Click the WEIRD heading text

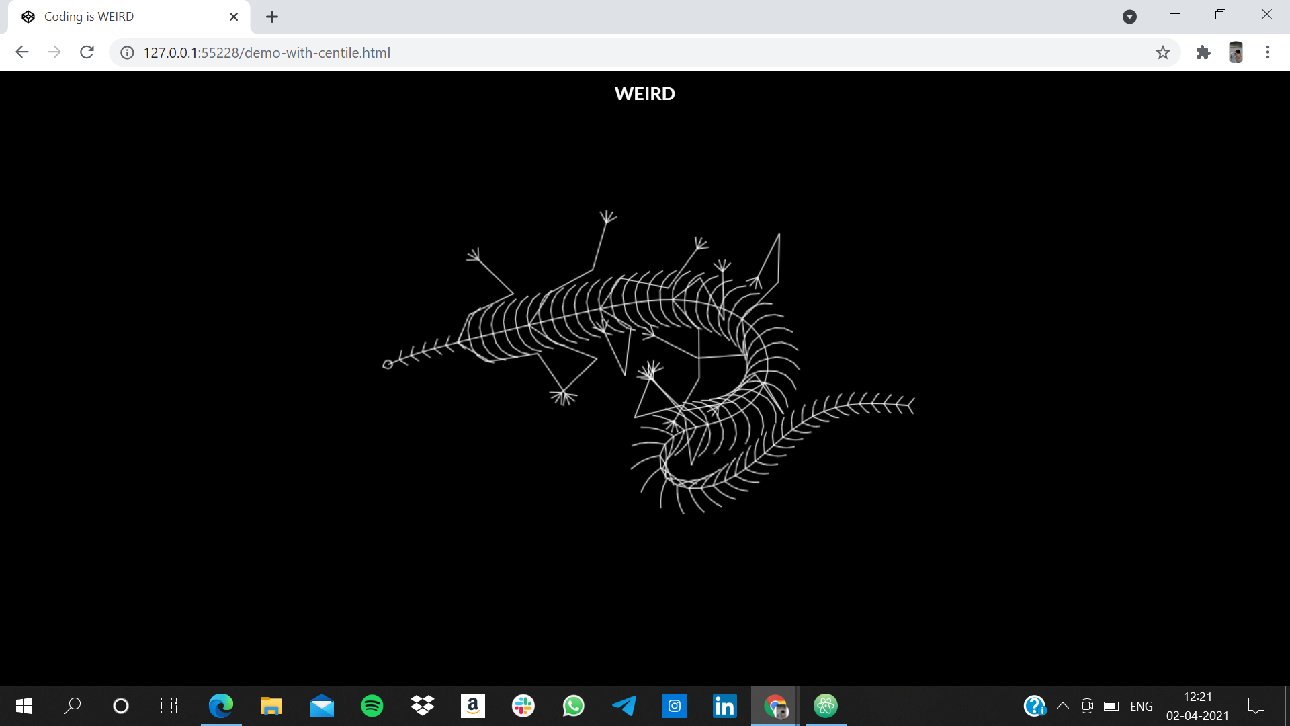(644, 94)
